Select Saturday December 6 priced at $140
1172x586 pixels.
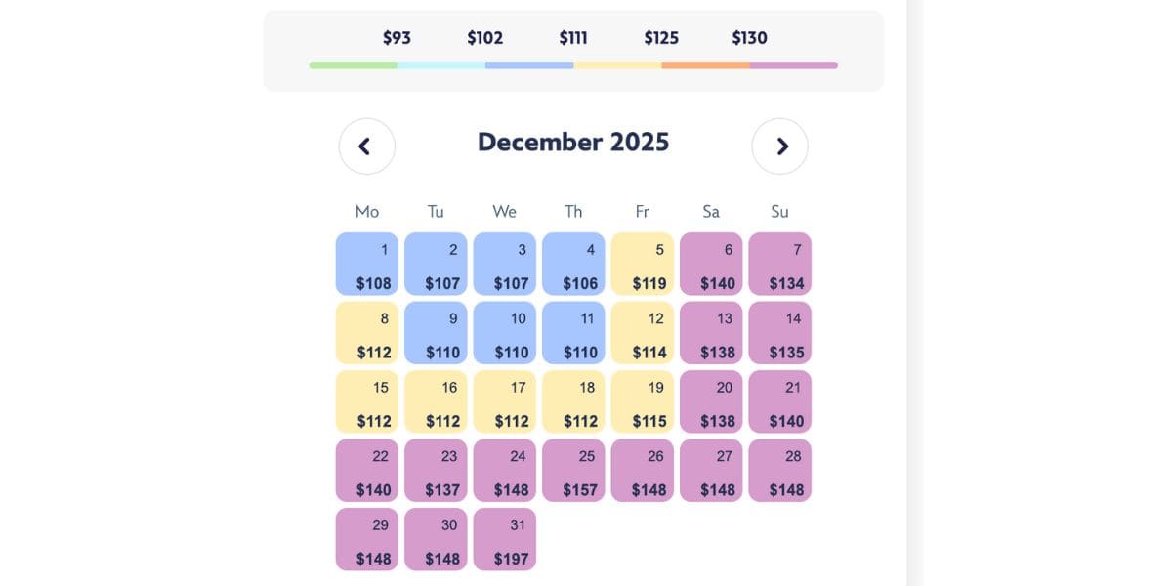coord(711,264)
